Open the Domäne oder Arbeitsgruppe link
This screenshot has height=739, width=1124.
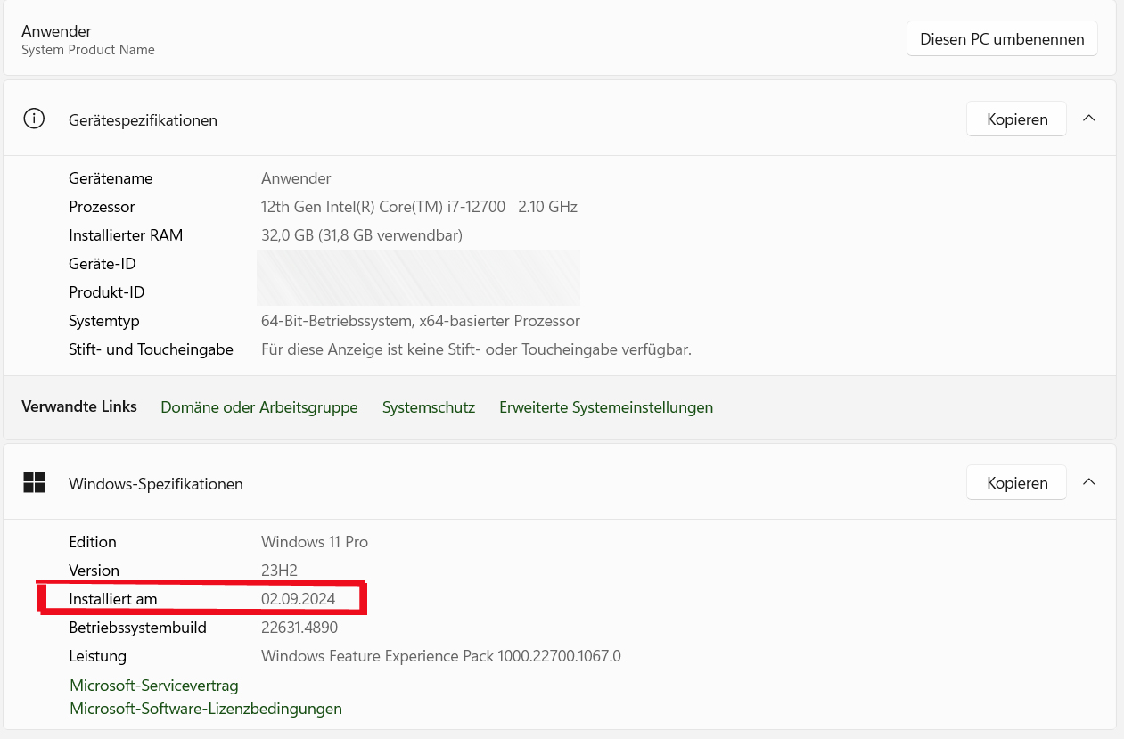click(x=259, y=407)
